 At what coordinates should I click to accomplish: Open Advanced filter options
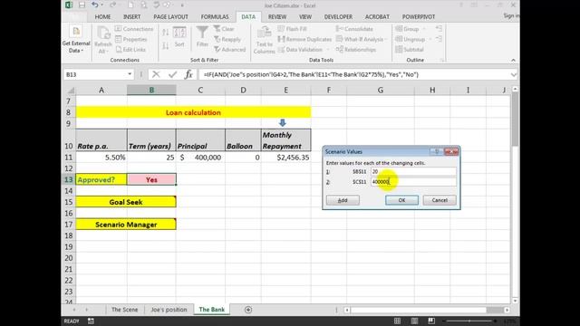click(x=229, y=50)
